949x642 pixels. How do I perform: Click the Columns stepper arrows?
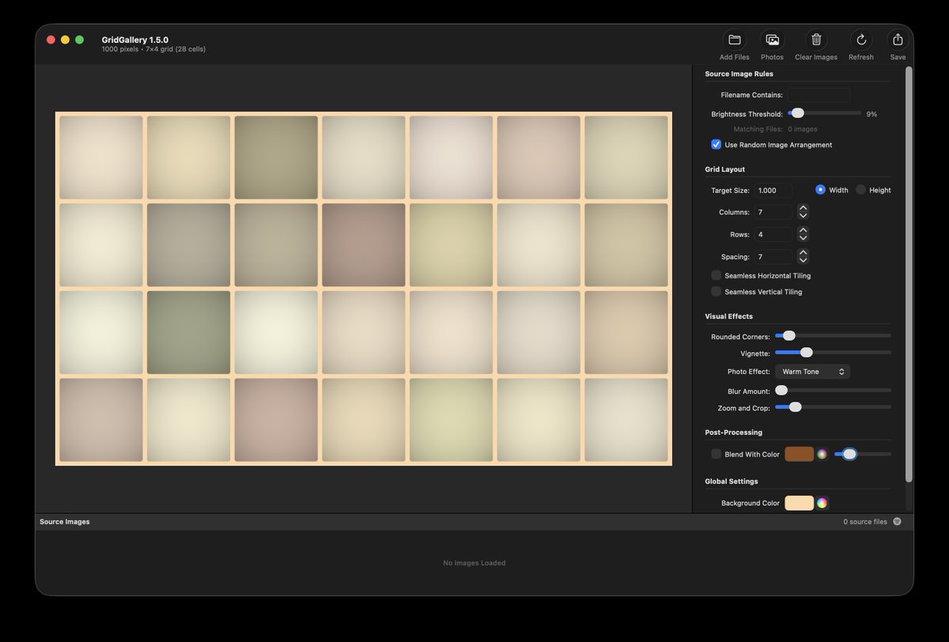pyautogui.click(x=803, y=212)
